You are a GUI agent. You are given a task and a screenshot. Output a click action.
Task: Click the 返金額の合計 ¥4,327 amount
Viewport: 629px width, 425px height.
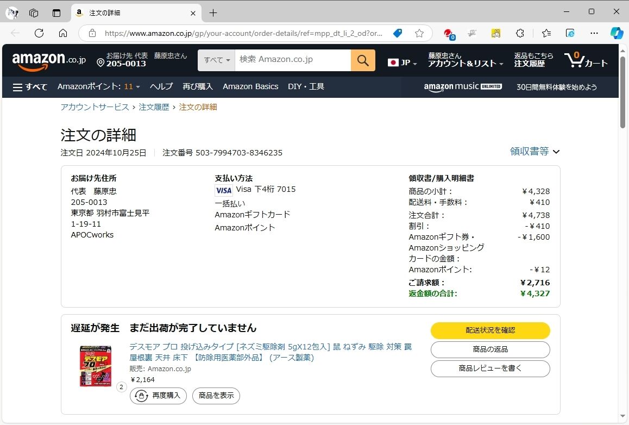(534, 294)
